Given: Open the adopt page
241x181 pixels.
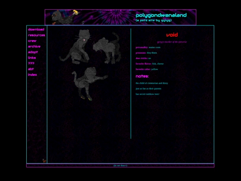Looking at the screenshot, I should tap(33, 52).
